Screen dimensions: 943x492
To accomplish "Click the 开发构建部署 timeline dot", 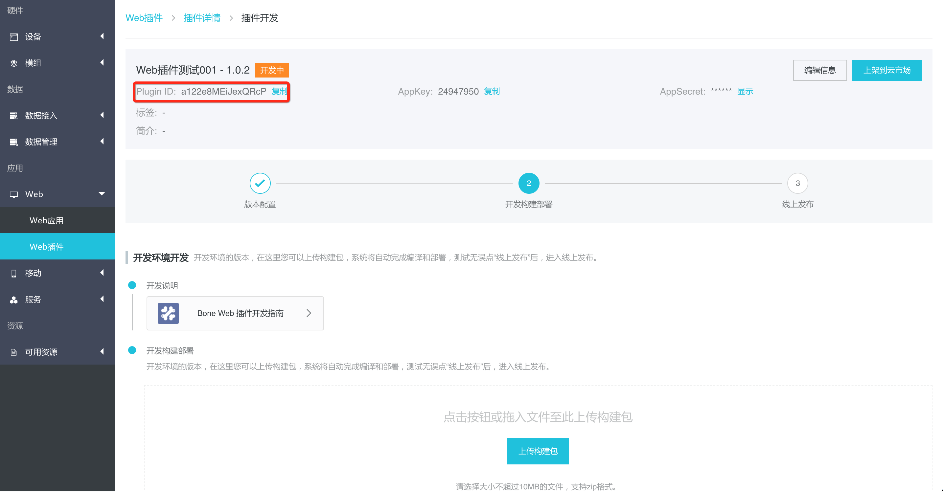I will [x=132, y=350].
